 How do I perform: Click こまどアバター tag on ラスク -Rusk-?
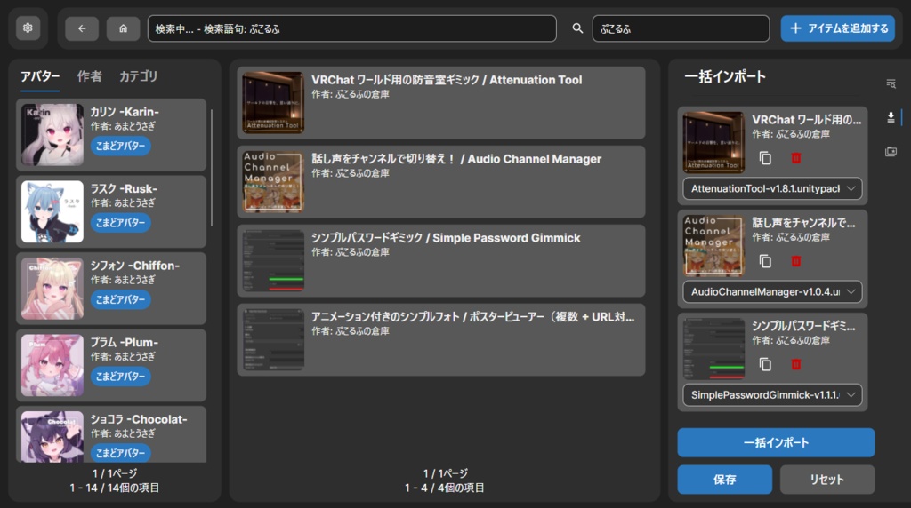click(120, 223)
